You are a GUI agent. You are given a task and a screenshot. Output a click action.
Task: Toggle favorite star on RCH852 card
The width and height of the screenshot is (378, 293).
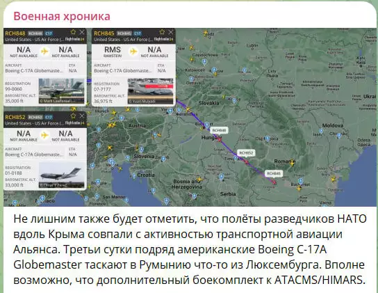73,116
